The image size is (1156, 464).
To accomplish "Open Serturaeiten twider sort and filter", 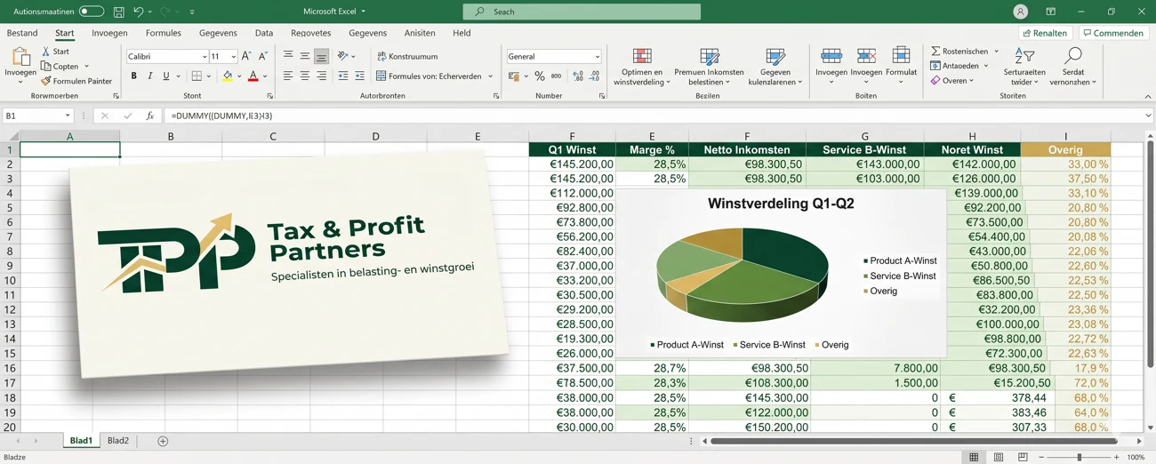I will point(1024,68).
